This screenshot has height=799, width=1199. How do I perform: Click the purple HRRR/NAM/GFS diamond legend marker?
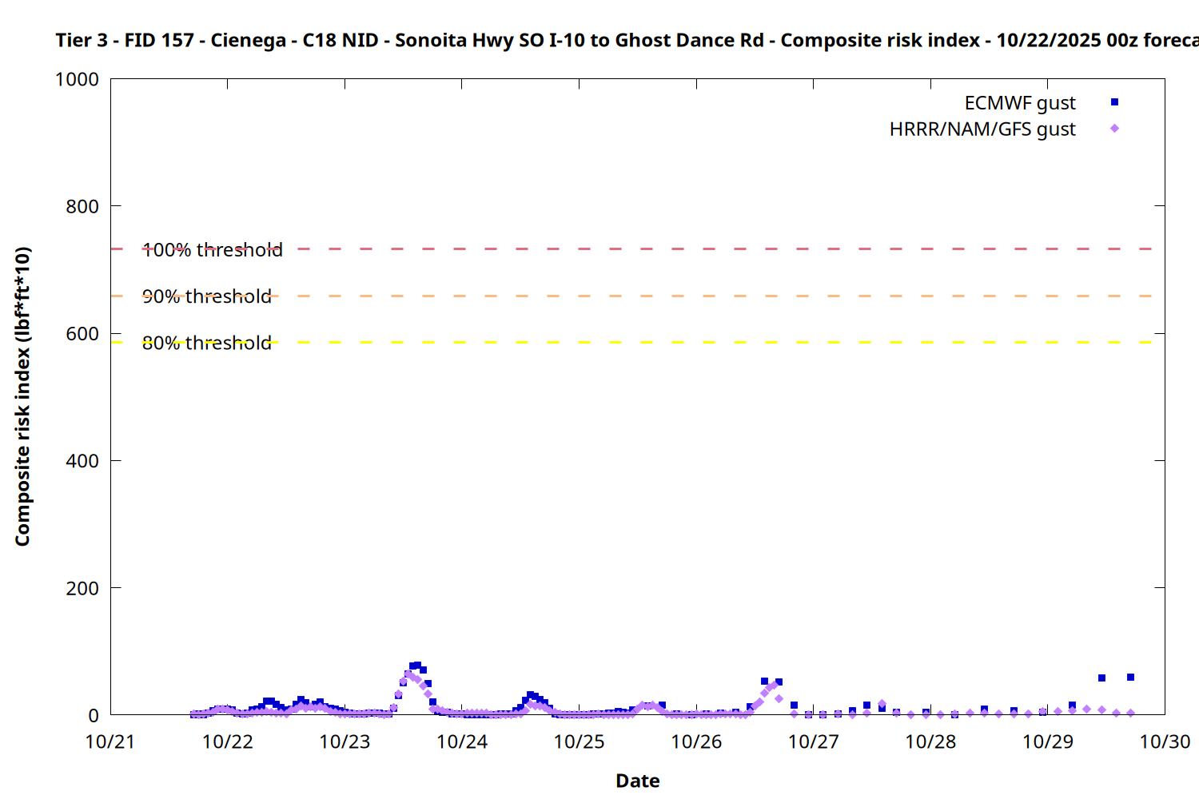point(1114,129)
